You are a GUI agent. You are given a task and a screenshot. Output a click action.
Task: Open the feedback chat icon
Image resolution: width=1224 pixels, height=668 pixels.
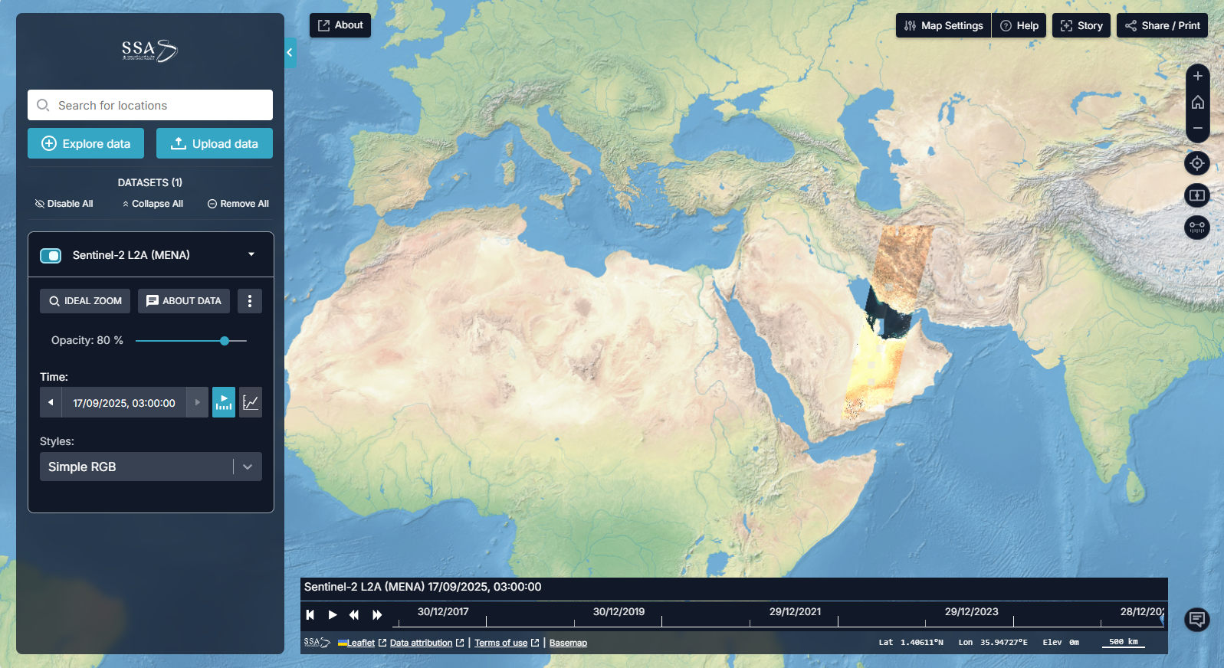[1197, 619]
